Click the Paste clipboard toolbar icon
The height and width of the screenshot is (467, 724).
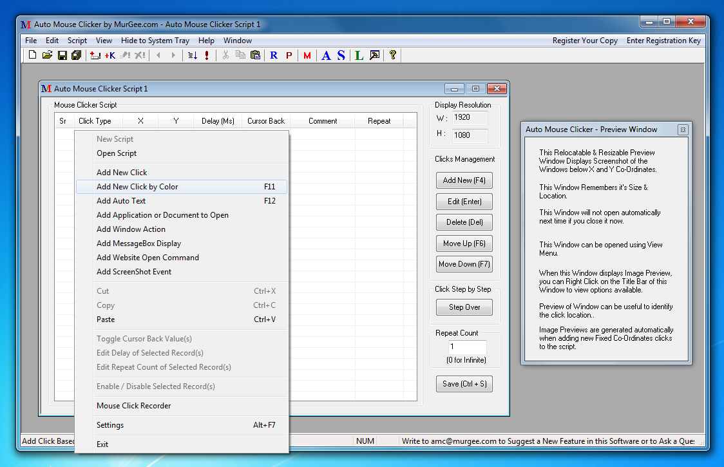255,55
